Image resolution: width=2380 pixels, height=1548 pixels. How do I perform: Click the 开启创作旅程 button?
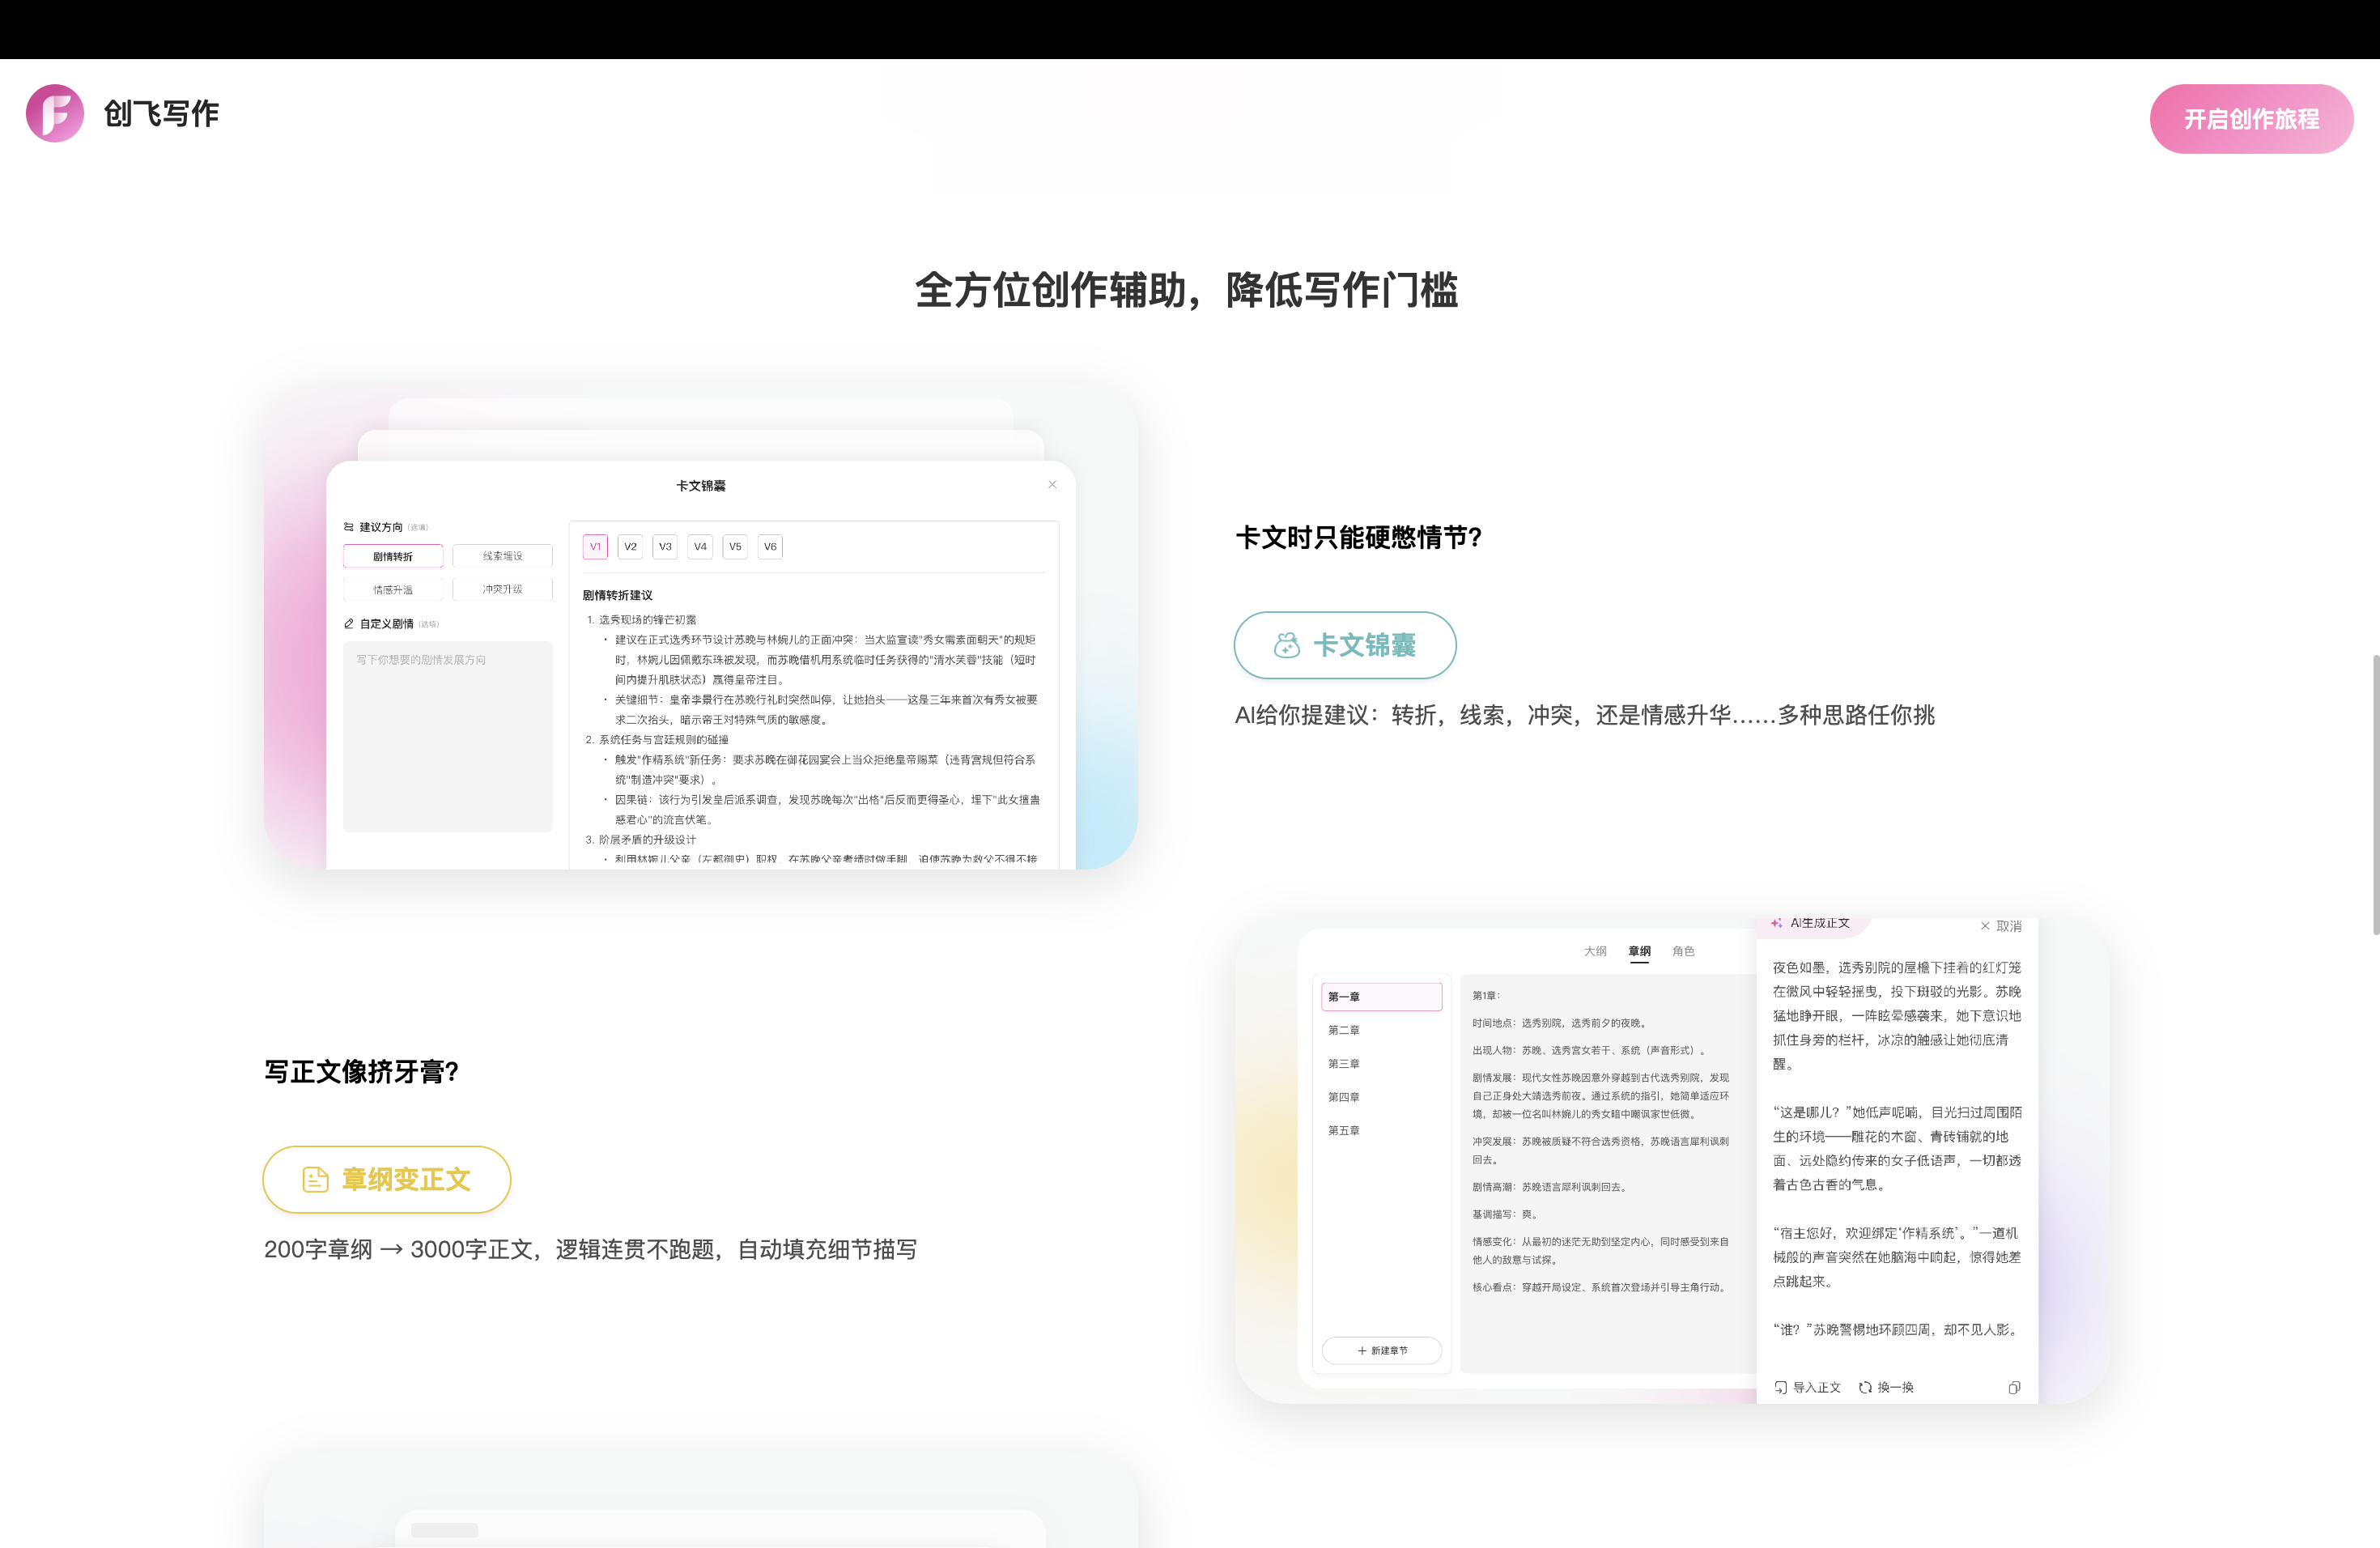pos(2251,119)
